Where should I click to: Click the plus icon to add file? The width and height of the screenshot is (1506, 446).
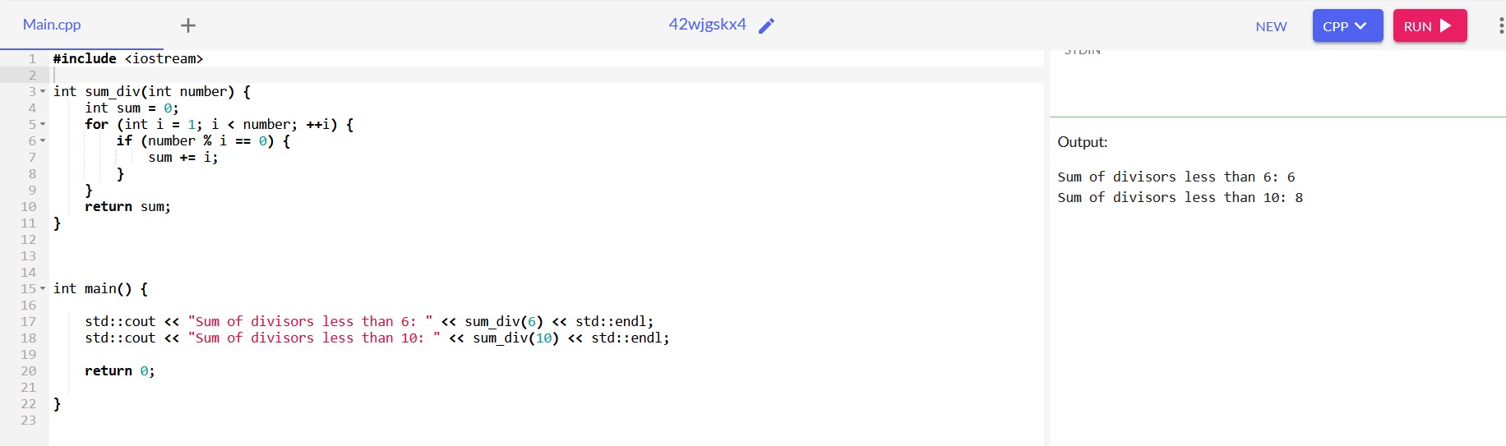(188, 25)
